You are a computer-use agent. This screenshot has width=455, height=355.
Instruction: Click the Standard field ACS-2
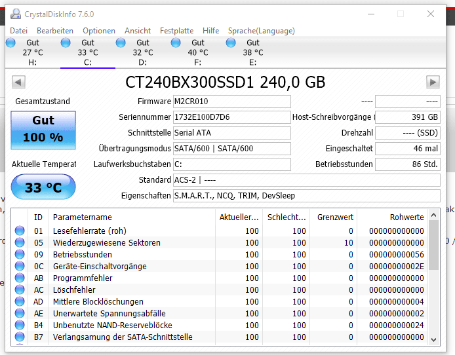[307, 180]
